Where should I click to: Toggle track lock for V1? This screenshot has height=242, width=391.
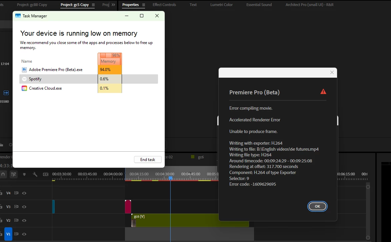(1, 234)
